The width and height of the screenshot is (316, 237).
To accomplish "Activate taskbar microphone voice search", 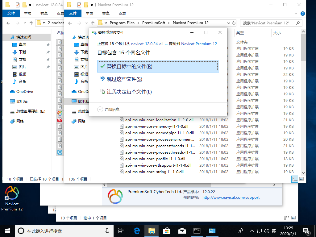I will click(107, 231).
